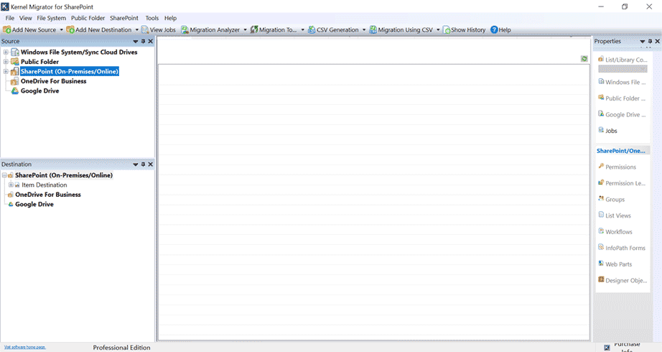This screenshot has width=662, height=352.
Task: Open the Add New Source dropdown arrow
Action: [x=61, y=30]
